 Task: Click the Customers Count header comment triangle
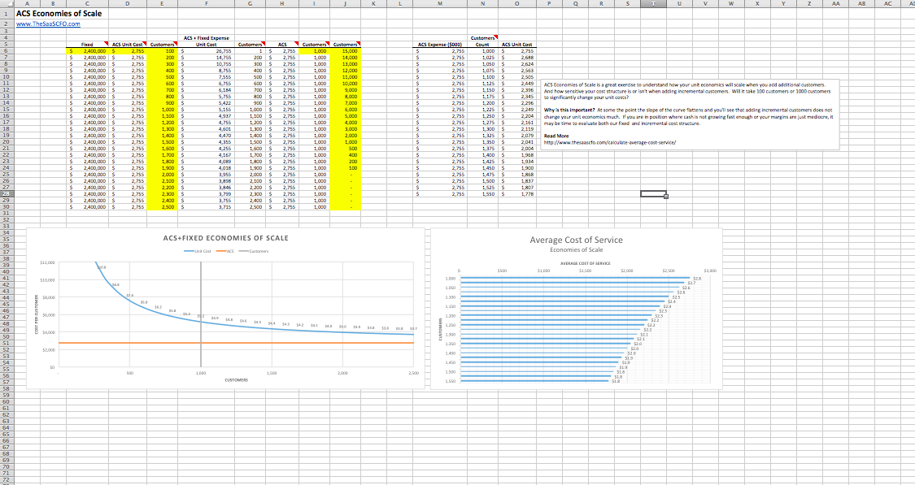[483, 37]
